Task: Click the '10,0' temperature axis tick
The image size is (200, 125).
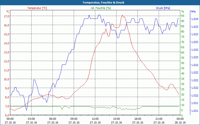Action: click(6, 79)
